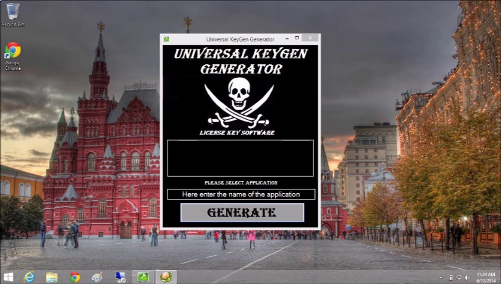Open the Recycle Bin desktop icon

(x=13, y=15)
